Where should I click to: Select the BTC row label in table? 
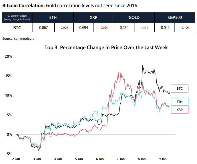(x=17, y=28)
